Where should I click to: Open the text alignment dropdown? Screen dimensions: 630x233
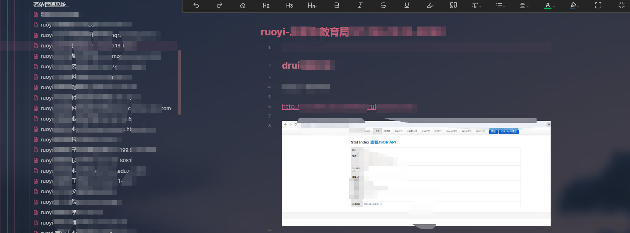pyautogui.click(x=524, y=5)
